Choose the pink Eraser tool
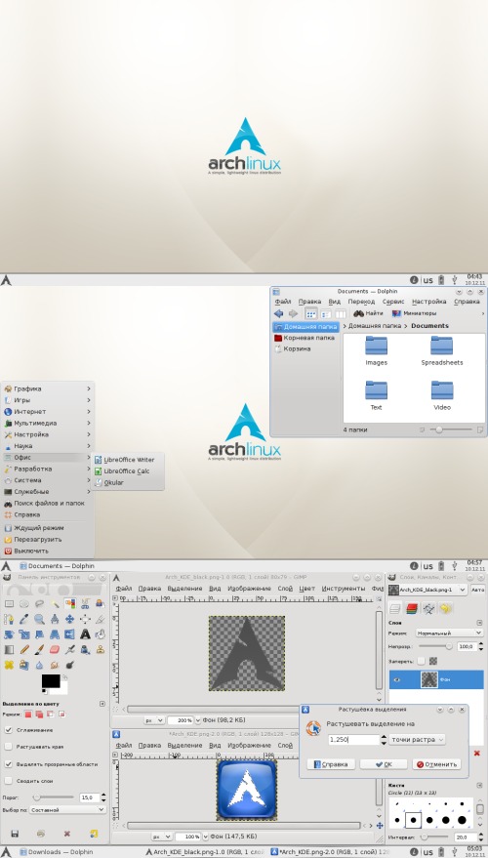 (x=55, y=650)
